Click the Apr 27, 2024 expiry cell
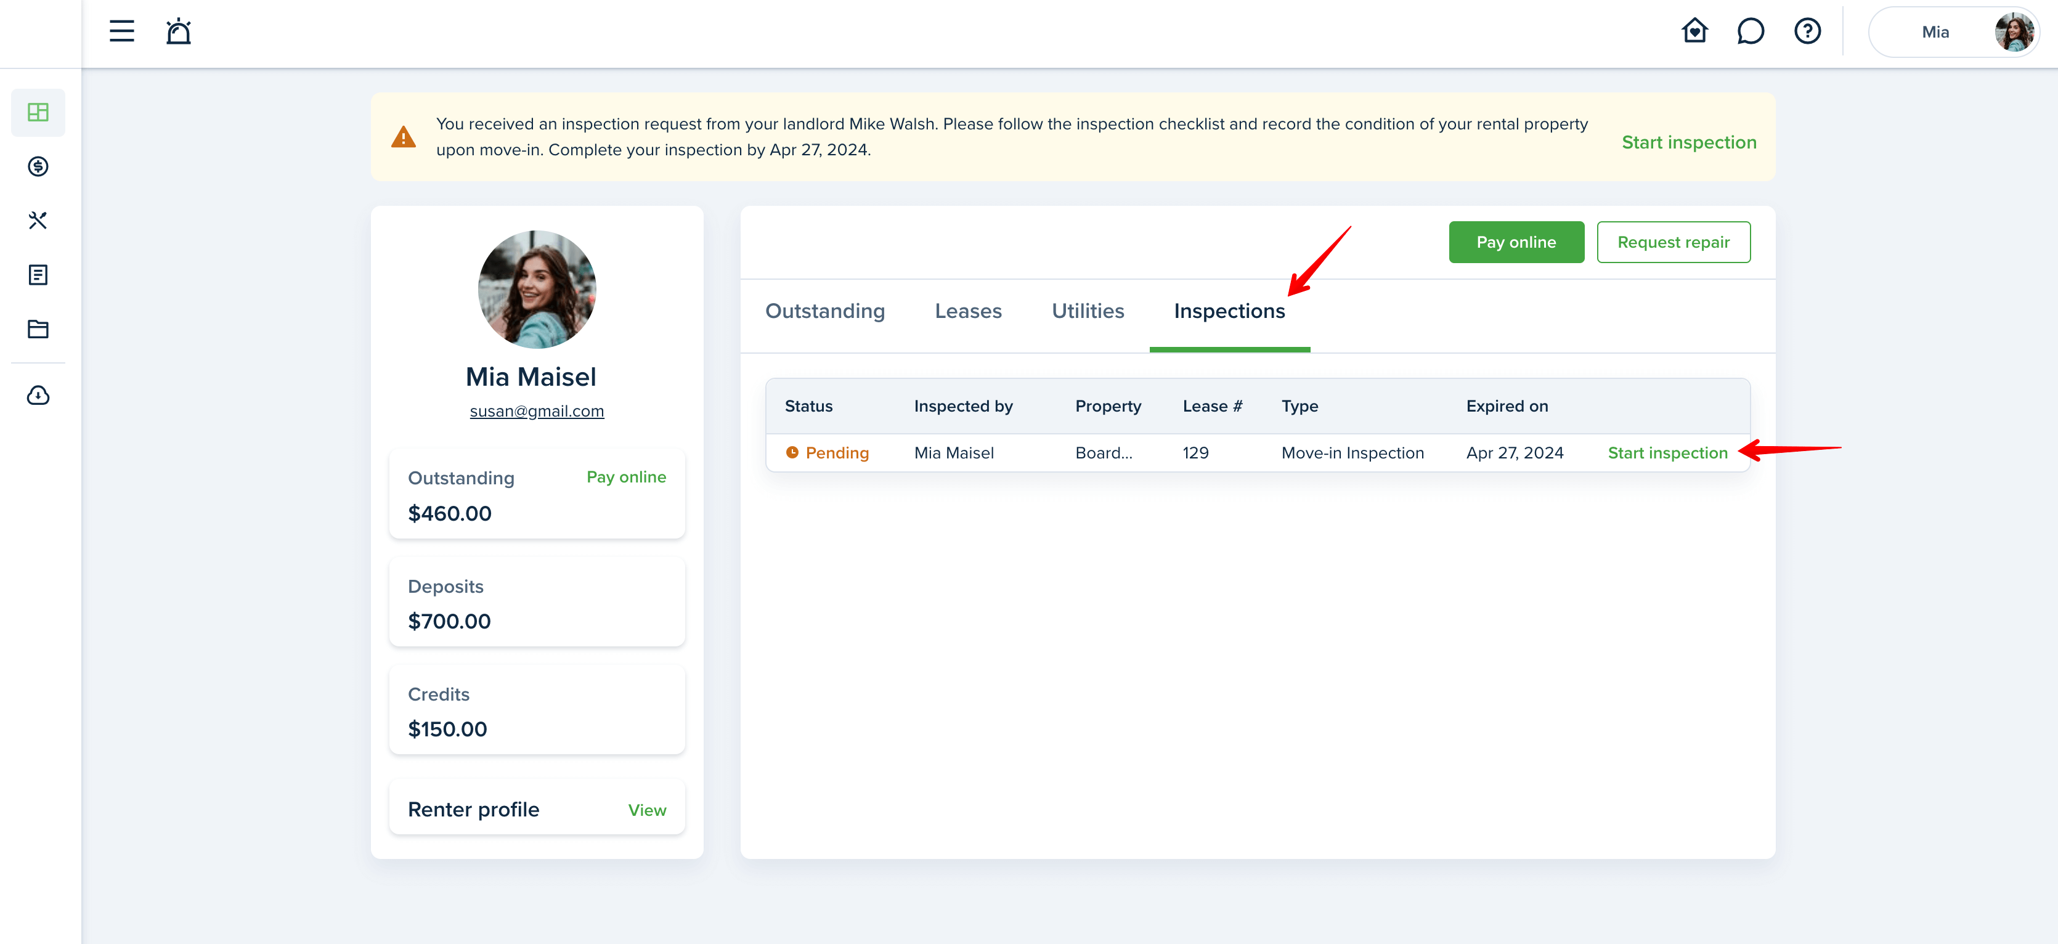This screenshot has width=2058, height=944. pos(1514,453)
